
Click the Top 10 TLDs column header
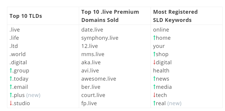click(x=26, y=16)
